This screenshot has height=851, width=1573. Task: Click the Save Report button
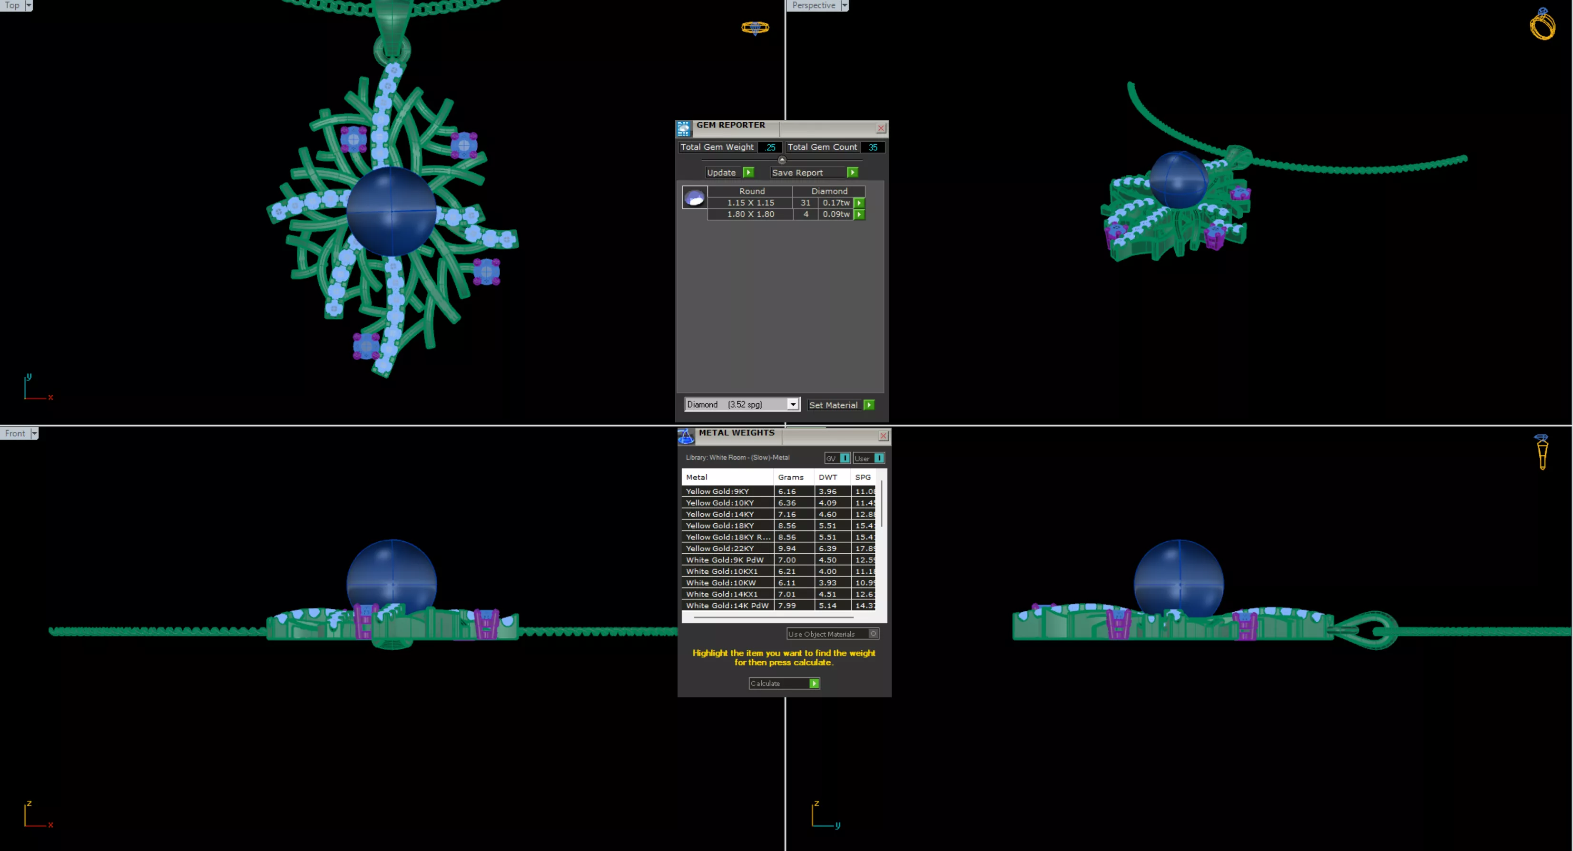coord(814,173)
